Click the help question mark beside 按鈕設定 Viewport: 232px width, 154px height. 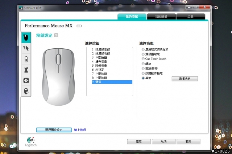56,35
